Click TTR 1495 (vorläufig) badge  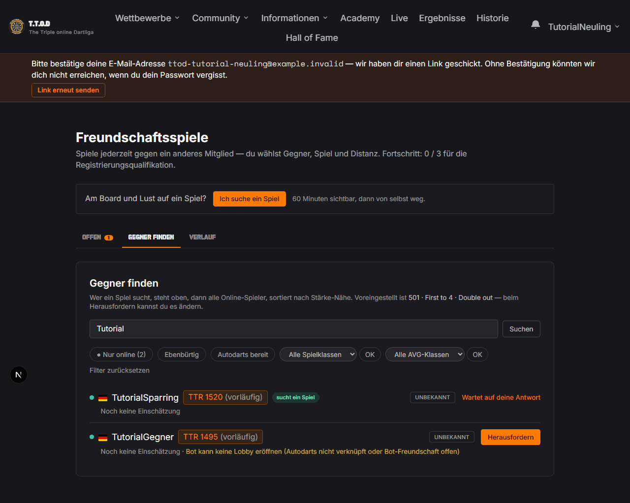[220, 437]
